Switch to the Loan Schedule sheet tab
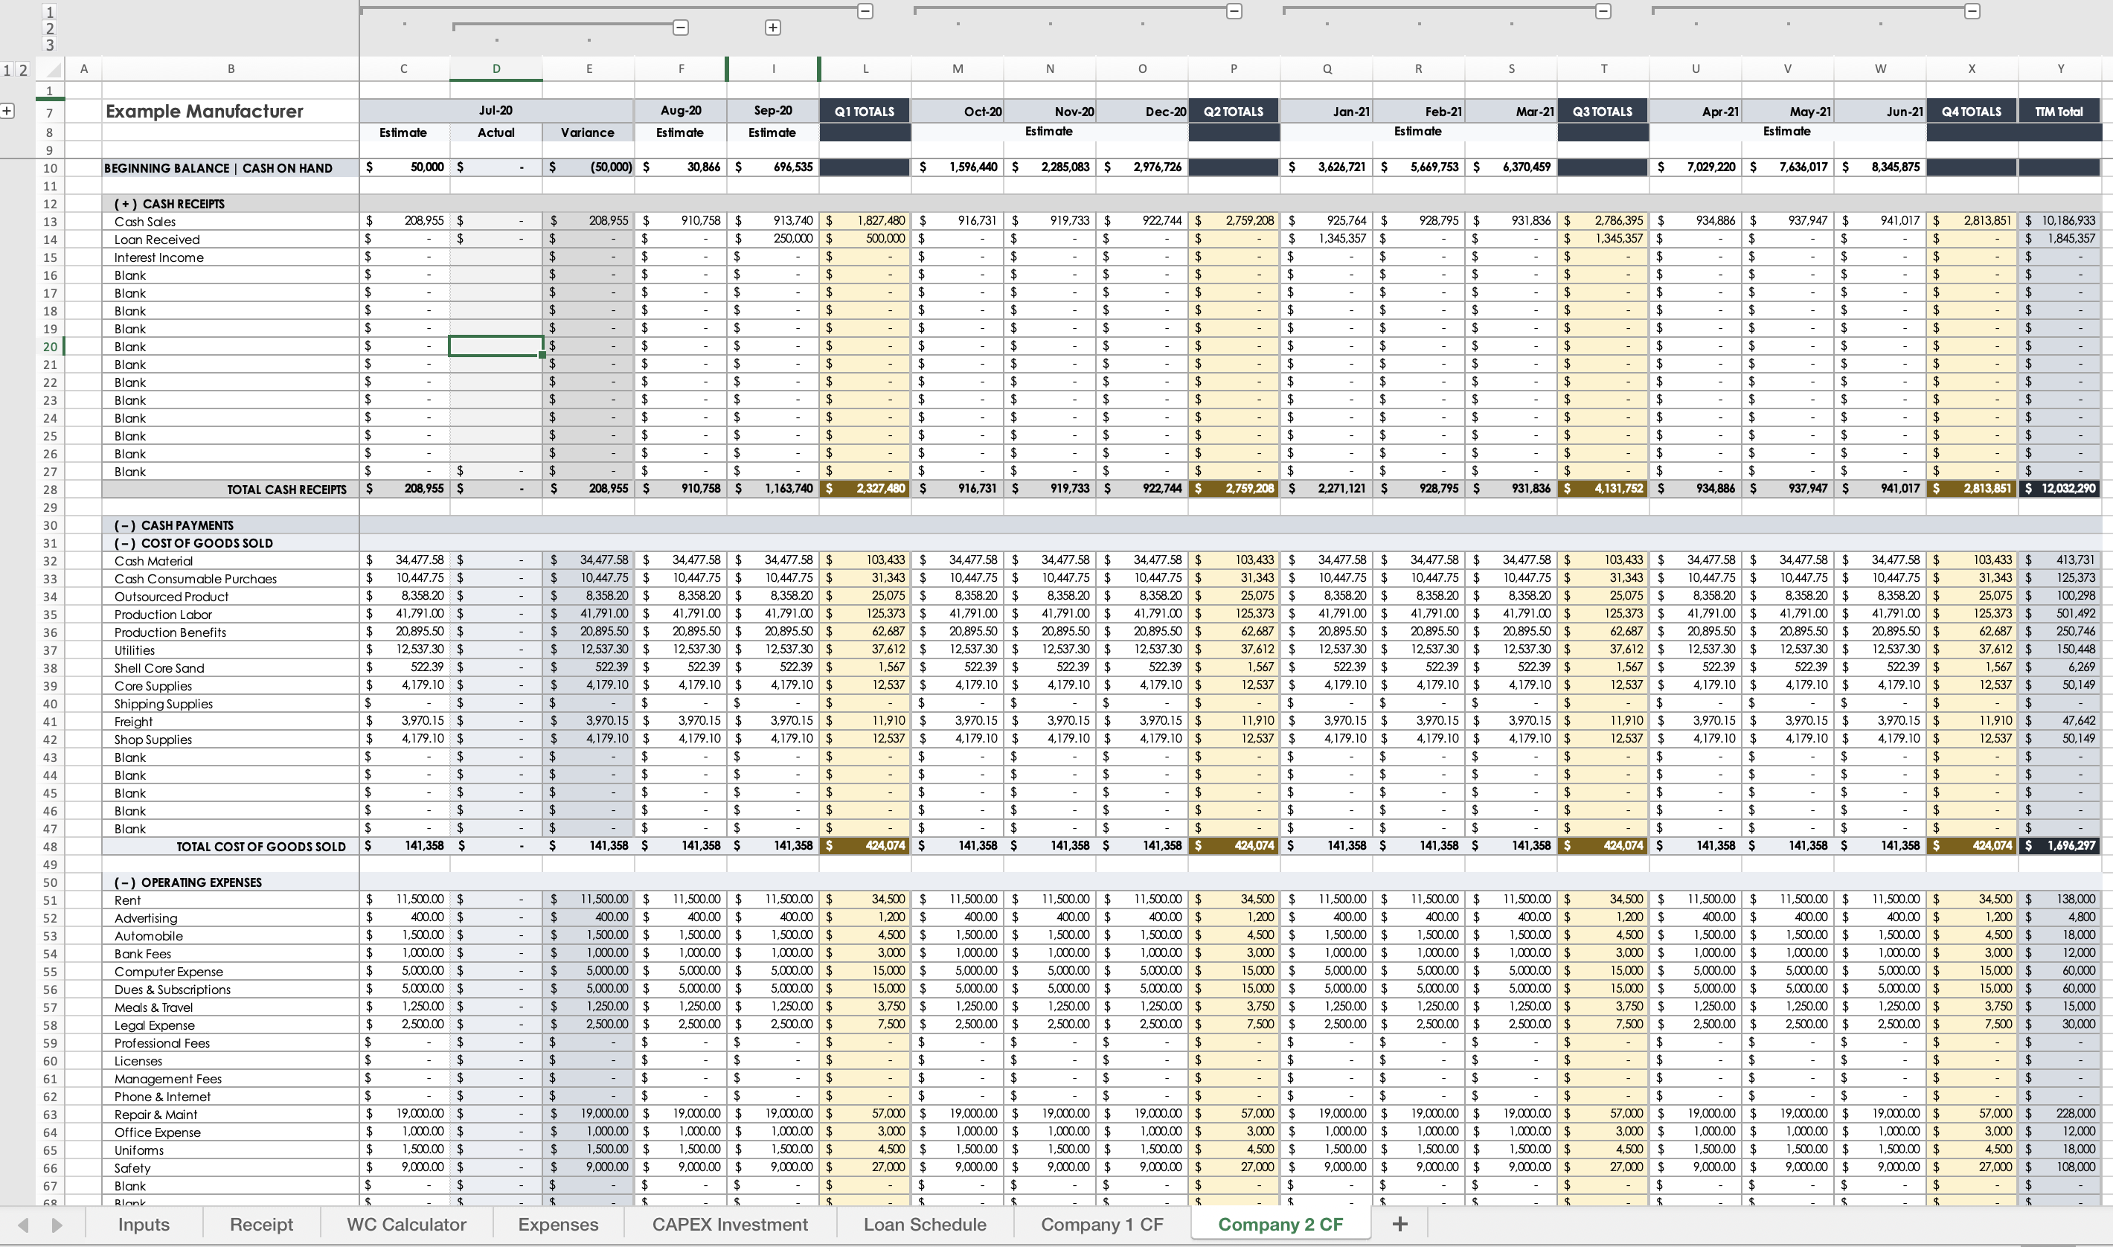The height and width of the screenshot is (1247, 2113). [x=924, y=1225]
